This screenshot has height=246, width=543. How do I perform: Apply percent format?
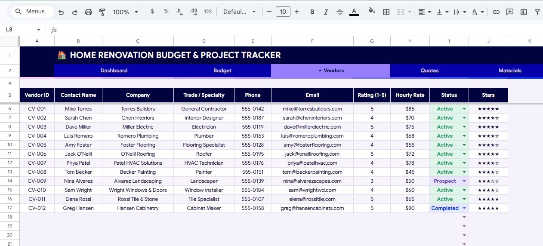(x=166, y=12)
